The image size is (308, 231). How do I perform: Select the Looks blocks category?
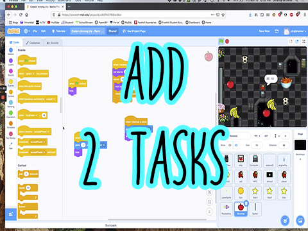click(x=11, y=62)
